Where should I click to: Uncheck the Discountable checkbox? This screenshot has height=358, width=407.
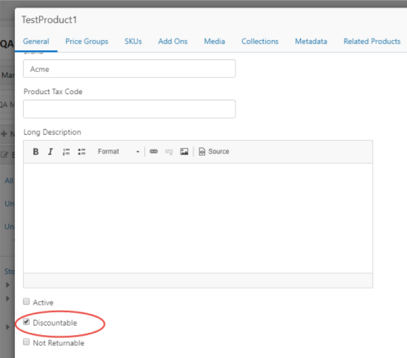(27, 322)
